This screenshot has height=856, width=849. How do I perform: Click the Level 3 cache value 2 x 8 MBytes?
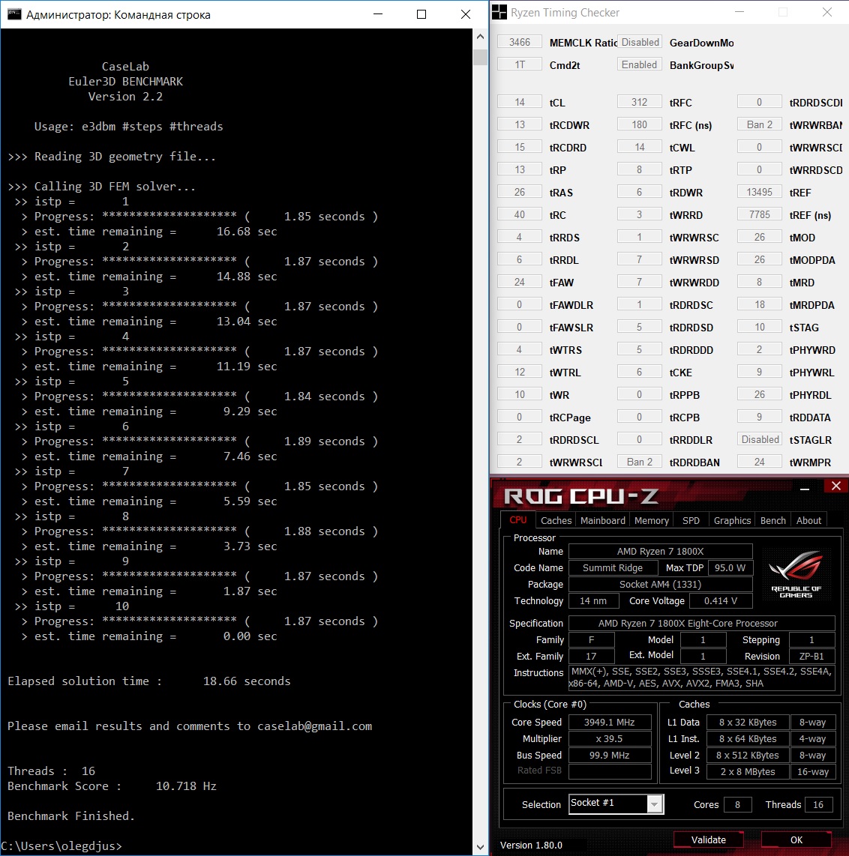pos(748,771)
